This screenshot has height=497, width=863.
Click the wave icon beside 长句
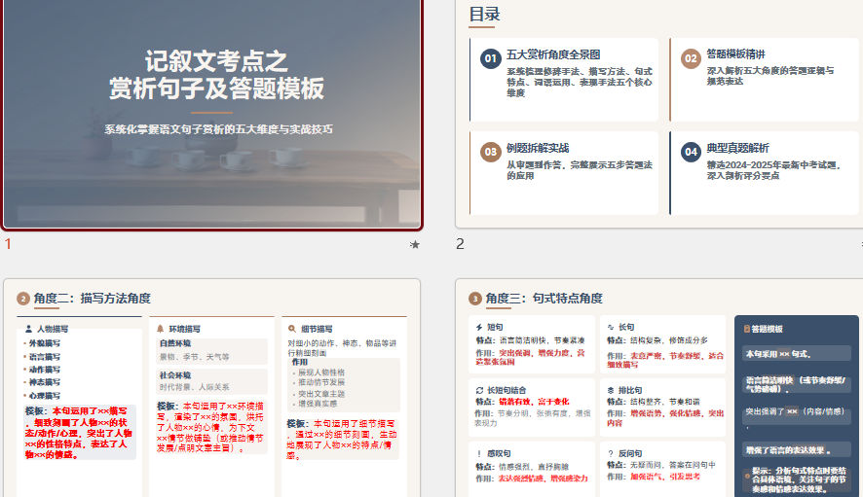coord(610,328)
